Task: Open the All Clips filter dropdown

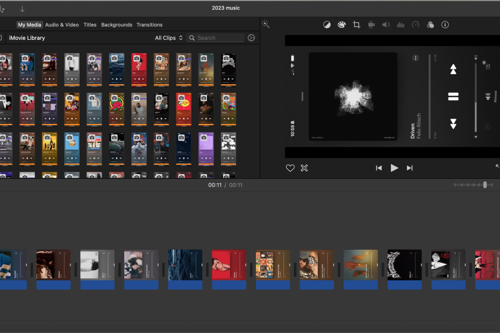Action: coord(169,38)
